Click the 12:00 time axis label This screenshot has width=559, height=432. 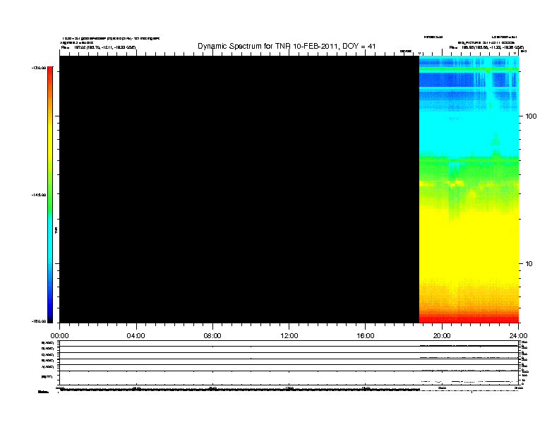click(289, 336)
